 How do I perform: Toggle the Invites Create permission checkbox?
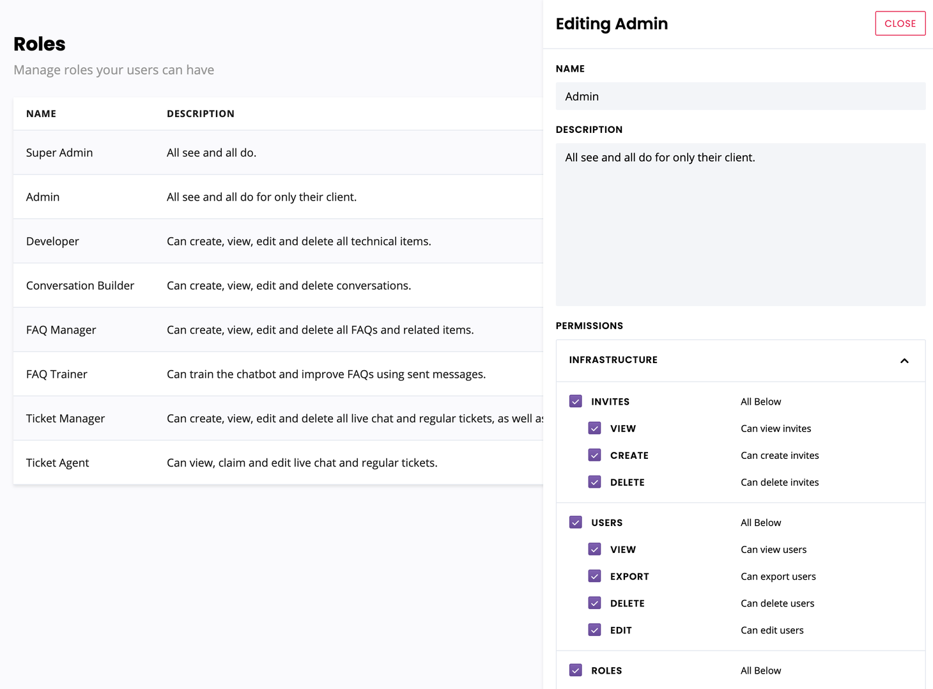[x=595, y=455]
